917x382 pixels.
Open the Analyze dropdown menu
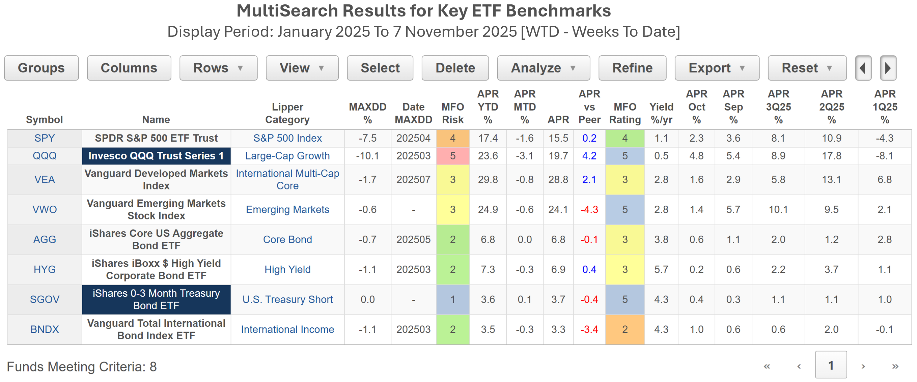(543, 68)
